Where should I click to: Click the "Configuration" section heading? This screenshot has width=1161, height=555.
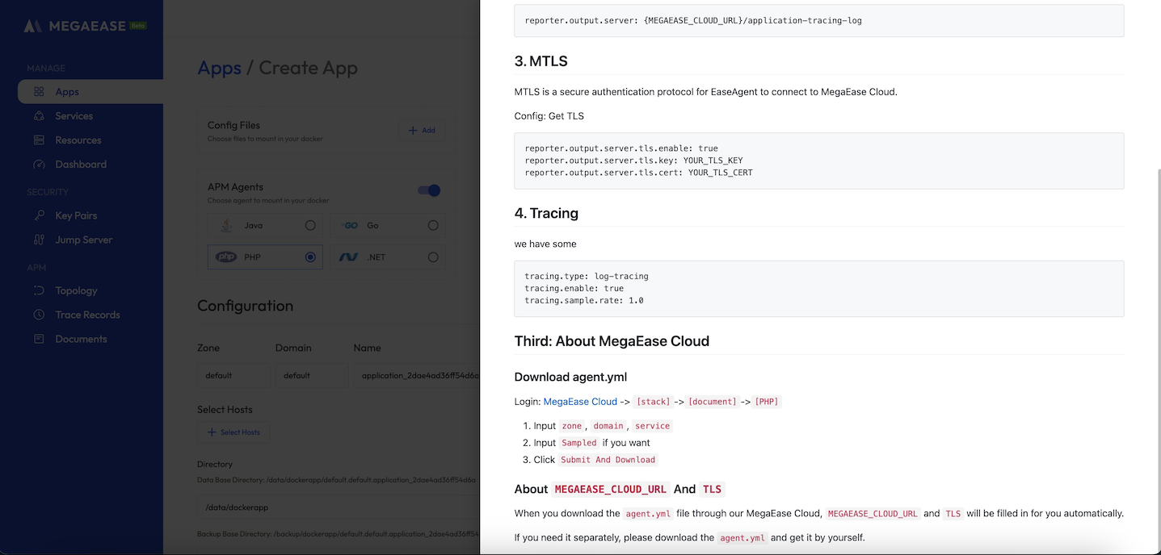(245, 306)
